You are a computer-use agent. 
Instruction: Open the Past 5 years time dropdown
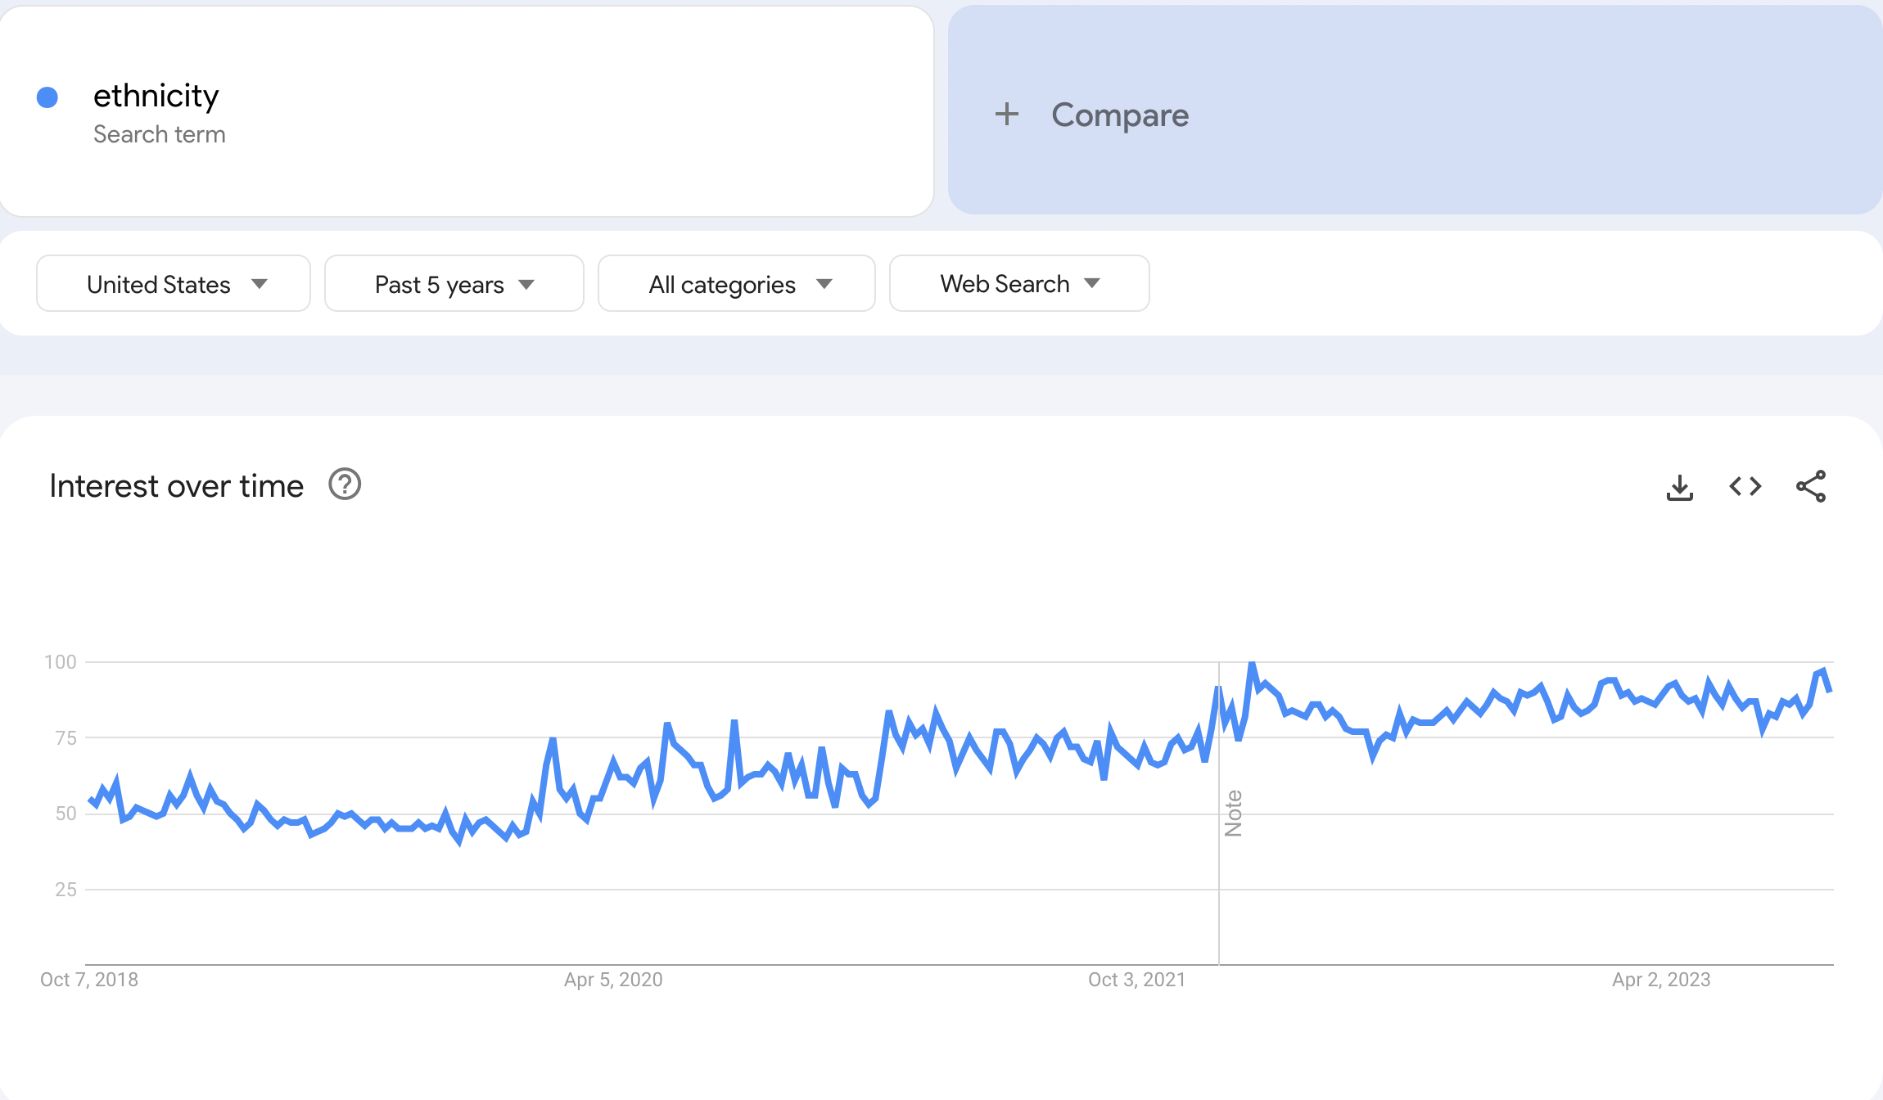point(454,284)
